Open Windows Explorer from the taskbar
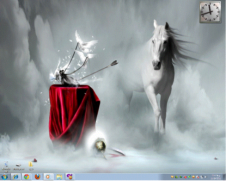Screen dimensions: 226x181 (x=59, y=177)
